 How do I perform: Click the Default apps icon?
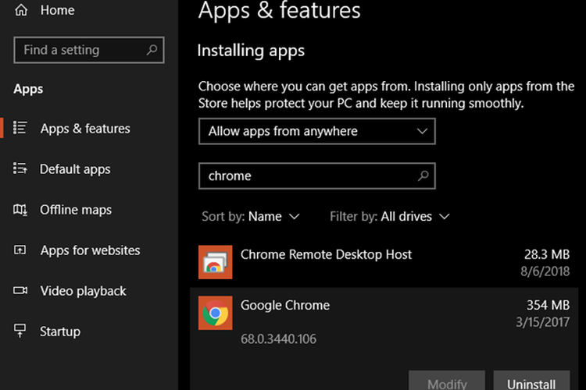coord(21,169)
